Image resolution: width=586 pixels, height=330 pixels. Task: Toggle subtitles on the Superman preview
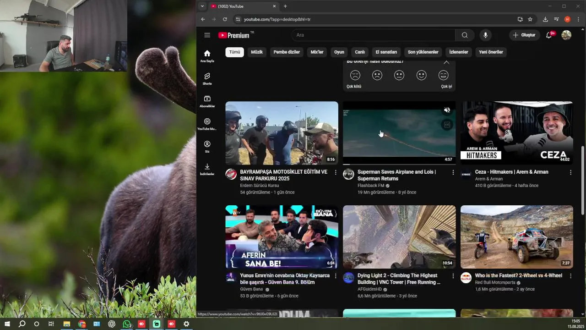tap(447, 124)
